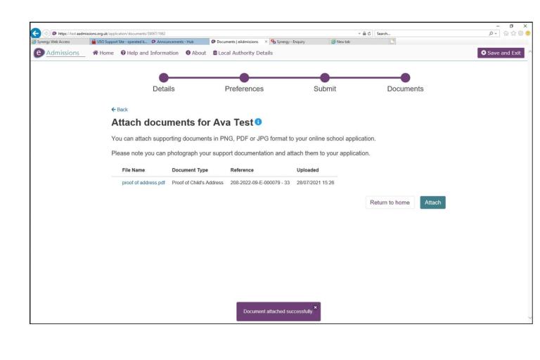The width and height of the screenshot is (540, 360).
Task: Switch to Announcements - Hub tab
Action: (179, 41)
